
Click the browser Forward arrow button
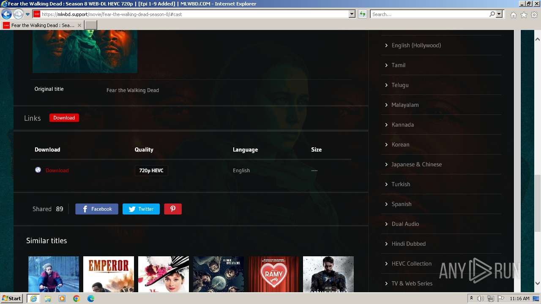click(18, 14)
